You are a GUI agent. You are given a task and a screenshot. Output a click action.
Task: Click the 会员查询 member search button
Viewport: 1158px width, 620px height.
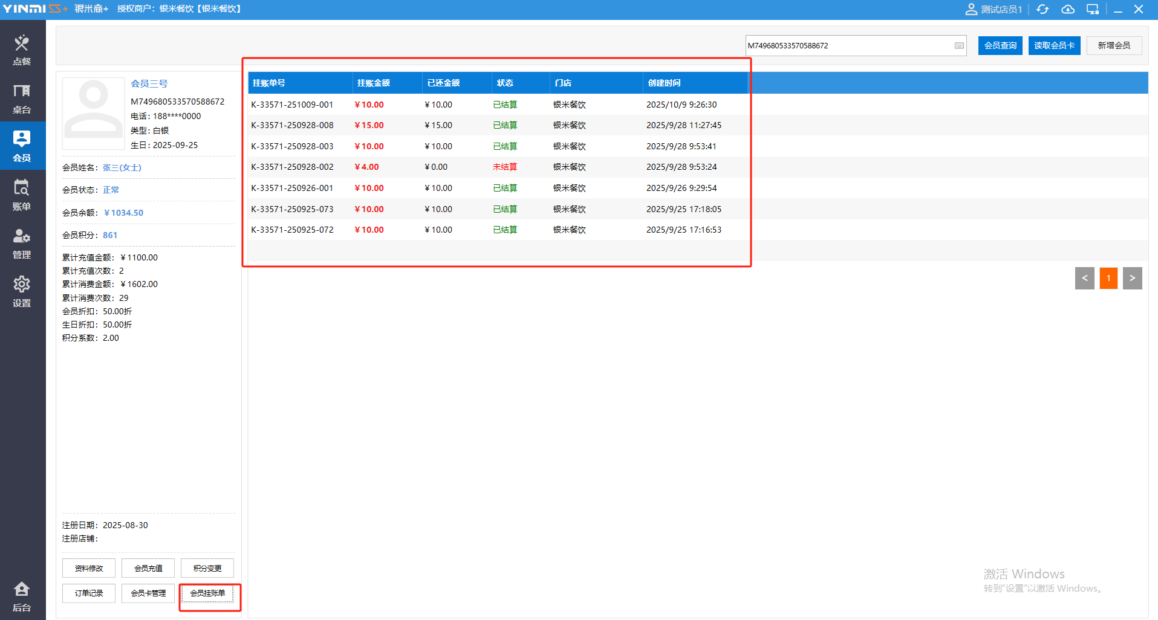(x=1000, y=46)
